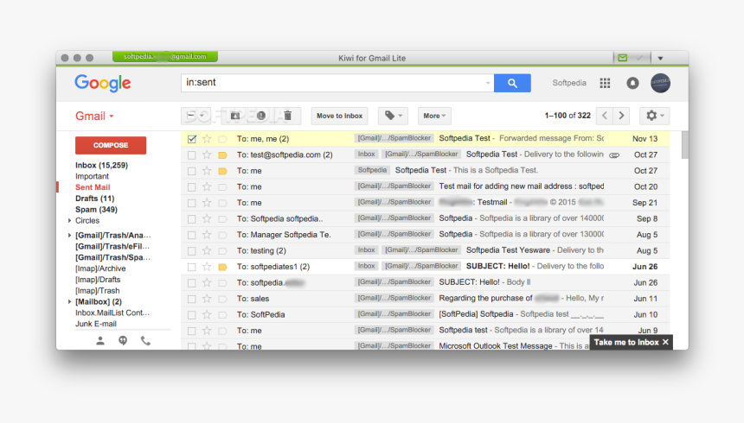Screen dimensions: 744x423
Task: Open the title bar dropdown arrow
Action: coord(660,58)
